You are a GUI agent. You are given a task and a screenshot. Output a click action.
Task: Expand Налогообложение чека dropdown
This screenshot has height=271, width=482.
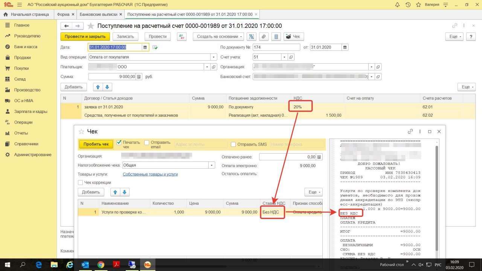pyautogui.click(x=212, y=165)
